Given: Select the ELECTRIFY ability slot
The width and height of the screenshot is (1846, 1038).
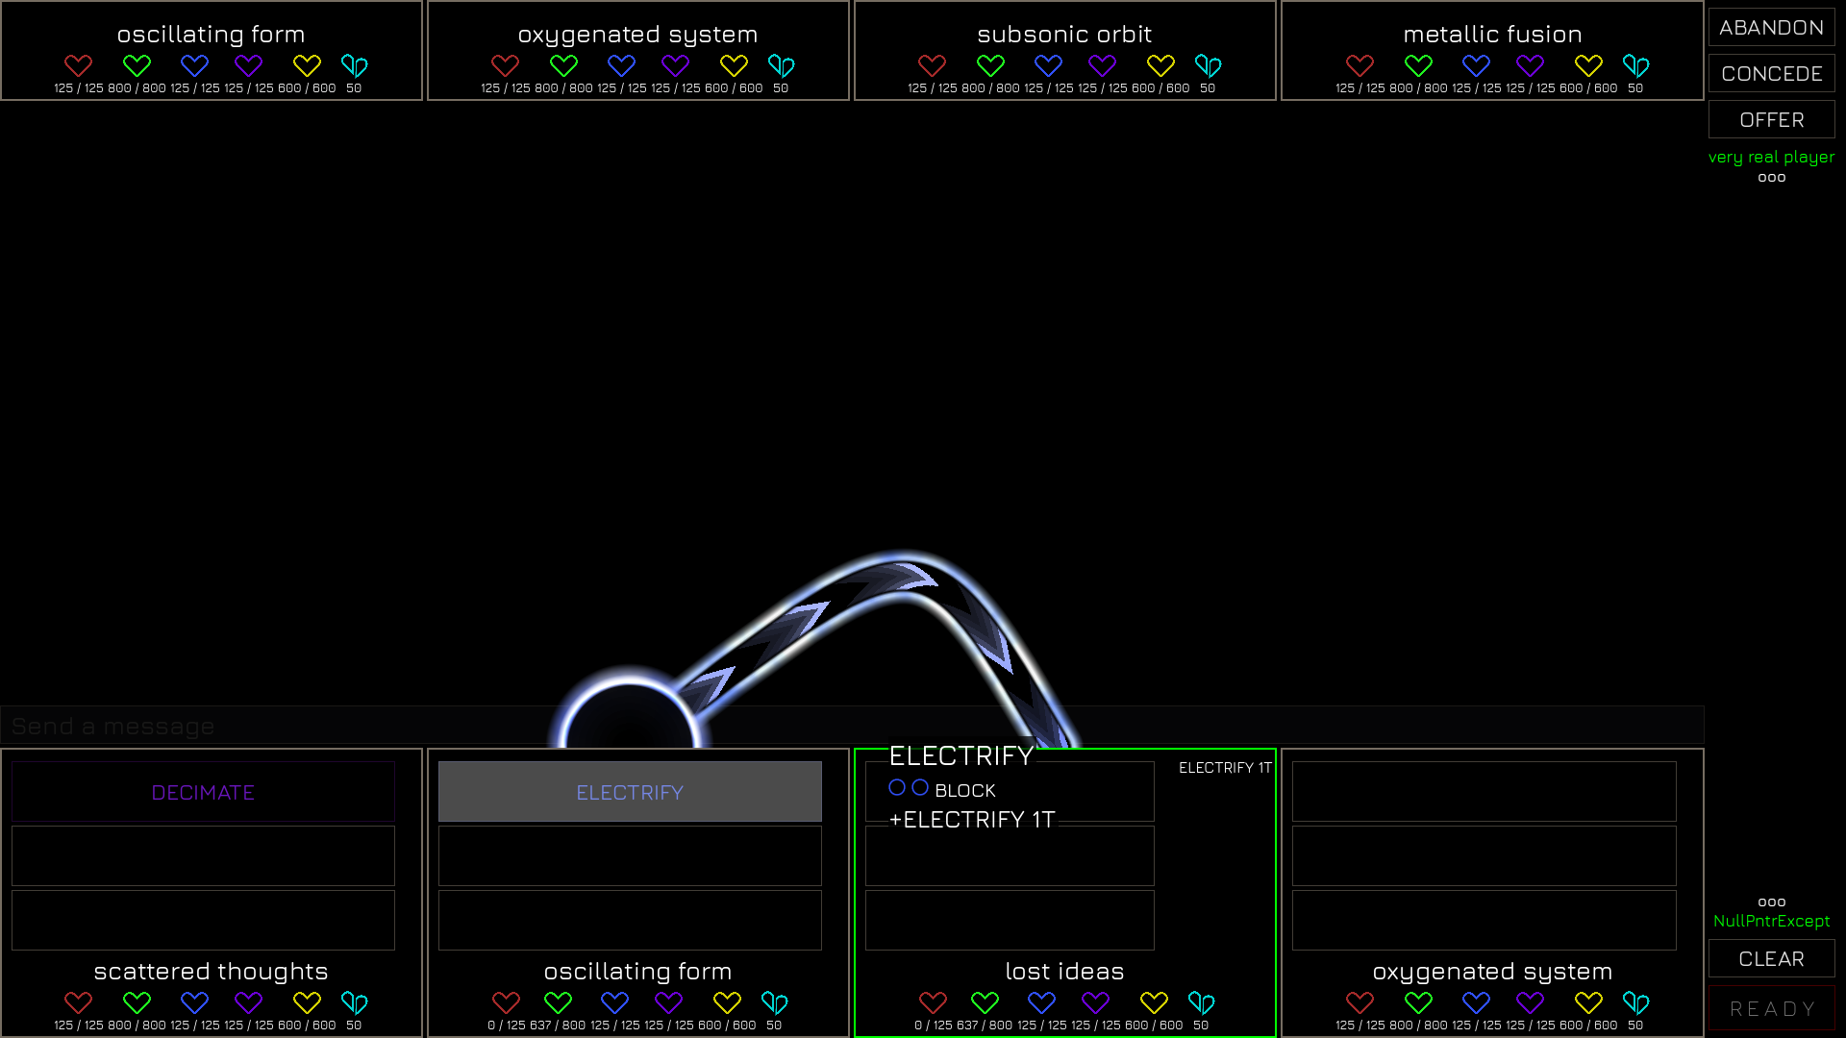Looking at the screenshot, I should (630, 792).
